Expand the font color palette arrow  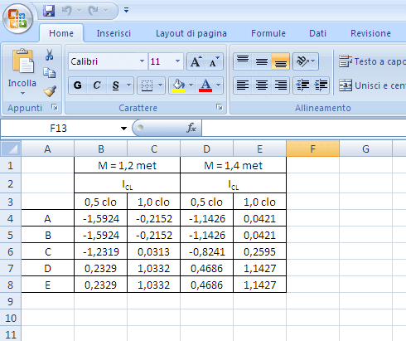point(218,85)
